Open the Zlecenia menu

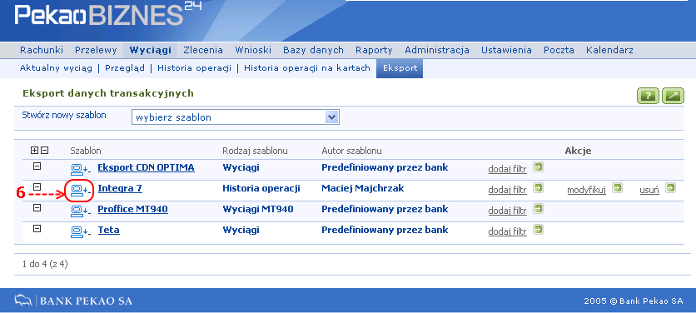pyautogui.click(x=203, y=50)
